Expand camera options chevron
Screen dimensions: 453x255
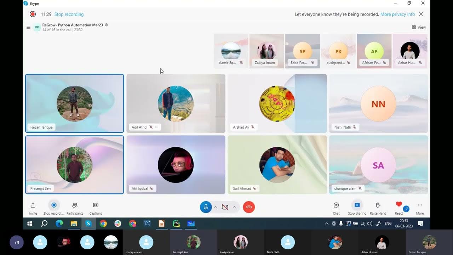pyautogui.click(x=234, y=207)
